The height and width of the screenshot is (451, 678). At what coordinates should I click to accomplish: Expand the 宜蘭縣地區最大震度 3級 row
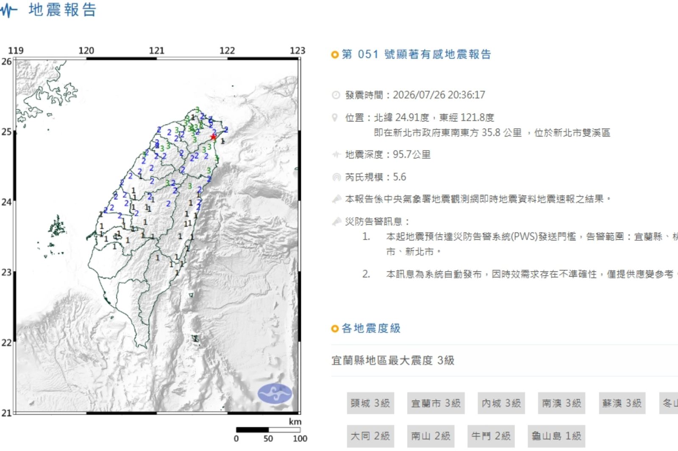tap(504, 360)
